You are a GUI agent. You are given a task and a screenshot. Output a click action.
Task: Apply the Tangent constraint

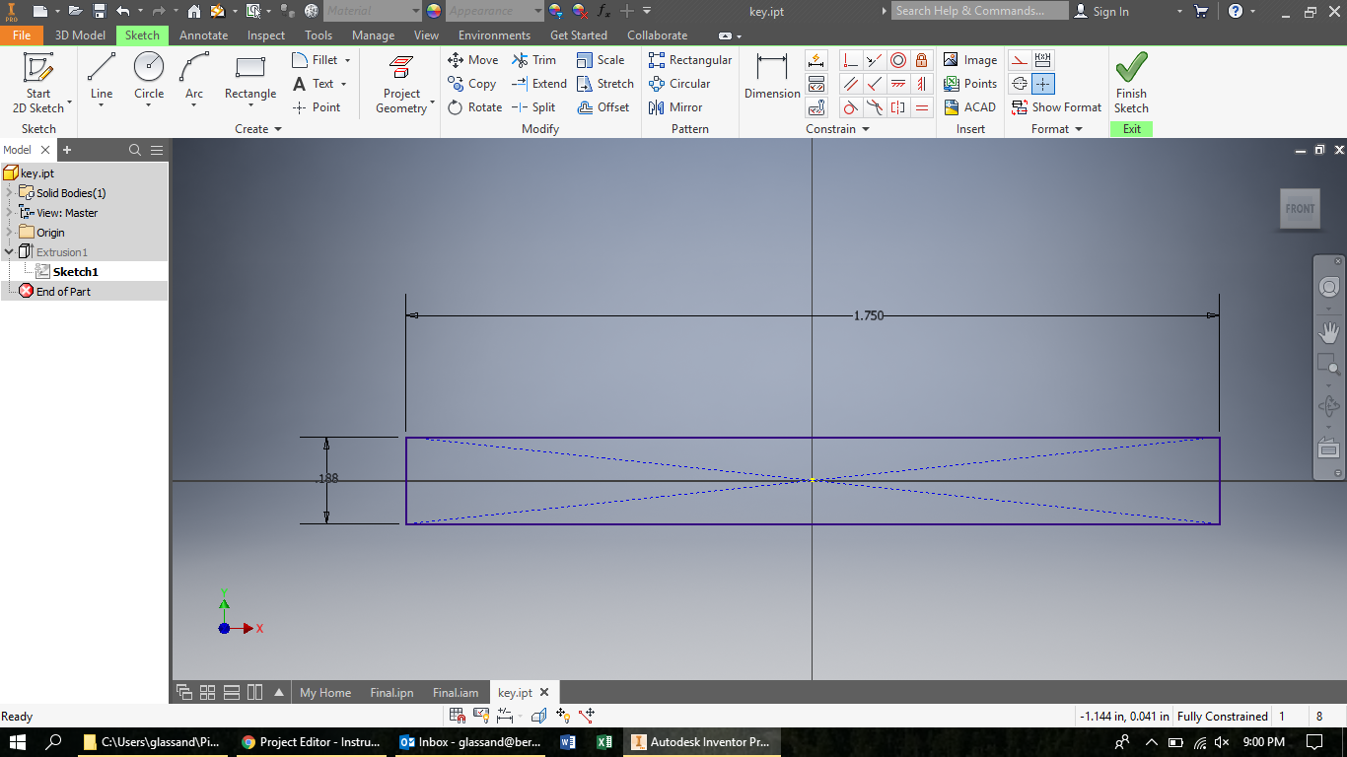[x=850, y=107]
